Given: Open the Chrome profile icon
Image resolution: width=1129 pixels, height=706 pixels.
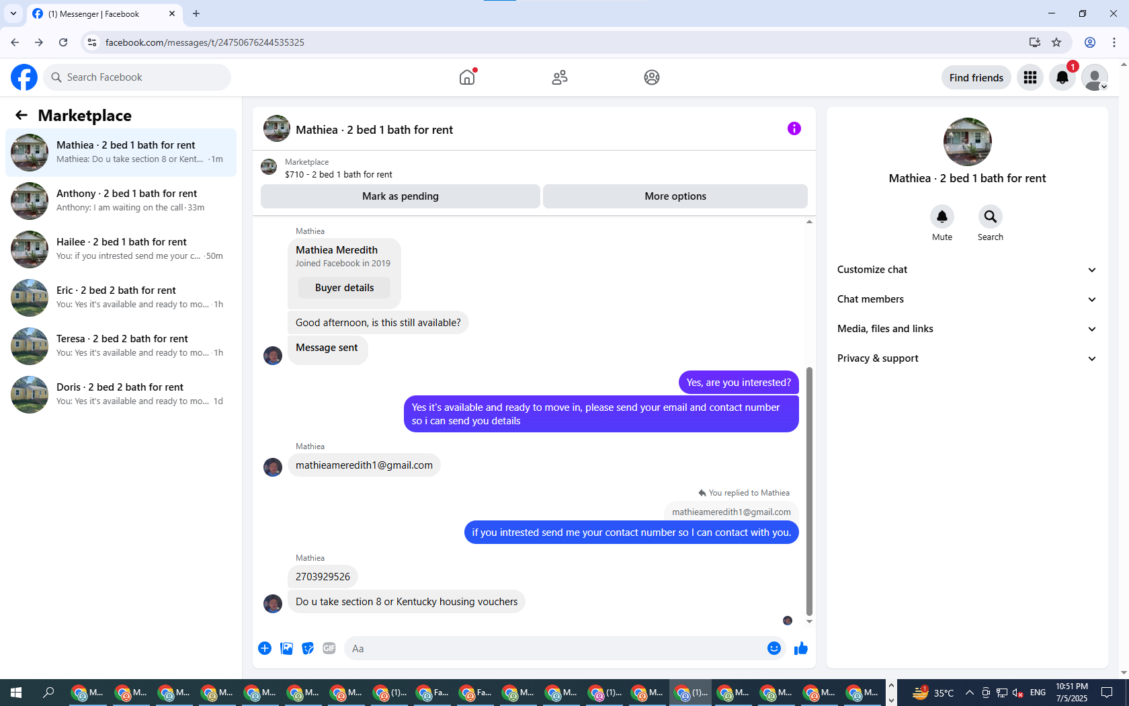Looking at the screenshot, I should pos(1090,42).
